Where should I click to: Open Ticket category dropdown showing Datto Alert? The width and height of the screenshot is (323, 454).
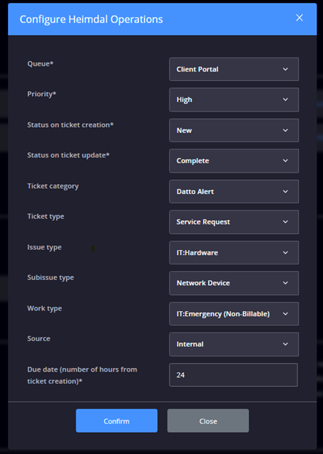(234, 192)
